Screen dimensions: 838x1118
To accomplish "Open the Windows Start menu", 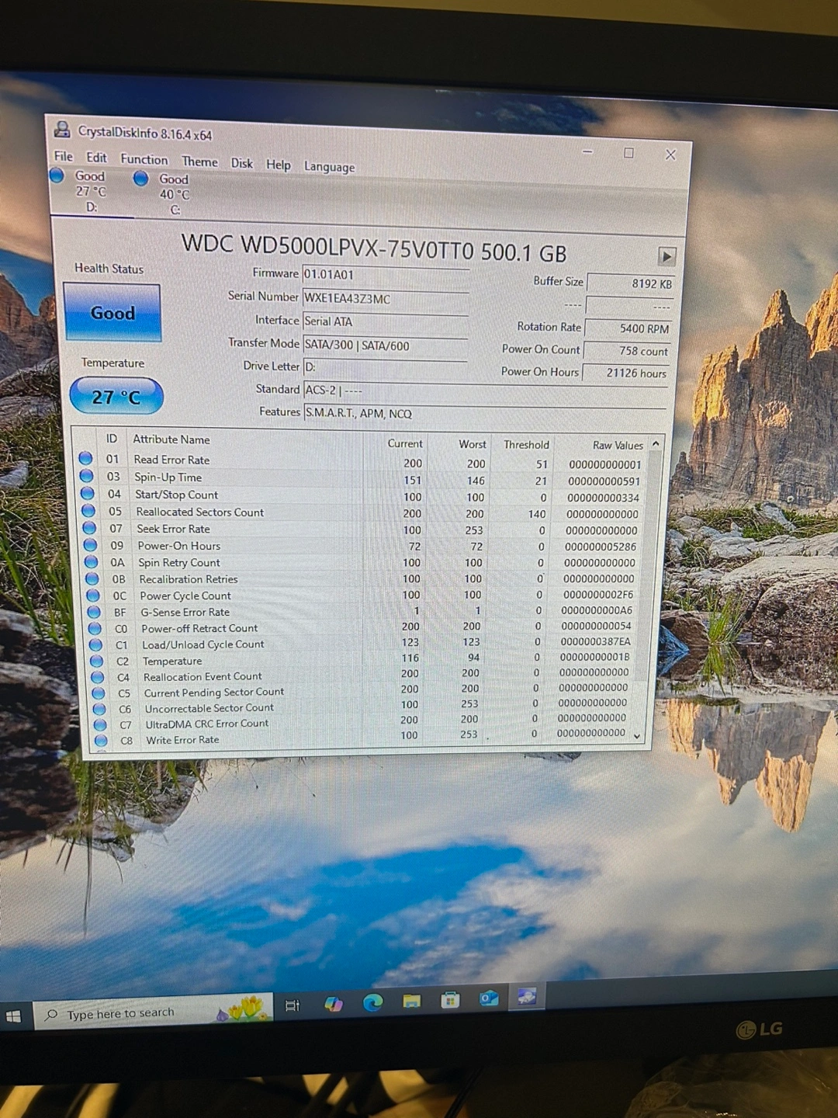I will [x=13, y=1016].
